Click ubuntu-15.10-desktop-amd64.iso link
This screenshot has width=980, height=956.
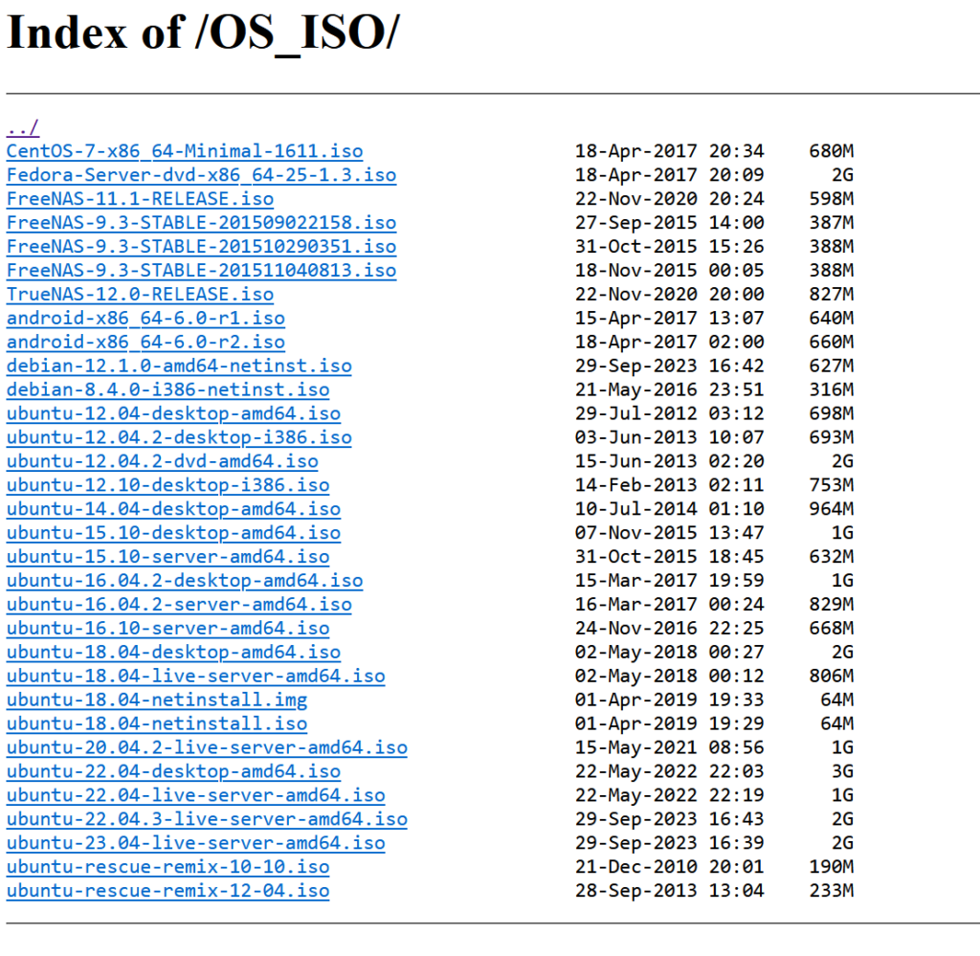173,533
